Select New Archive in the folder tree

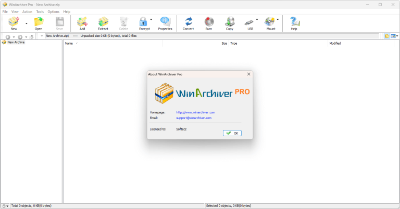16,43
